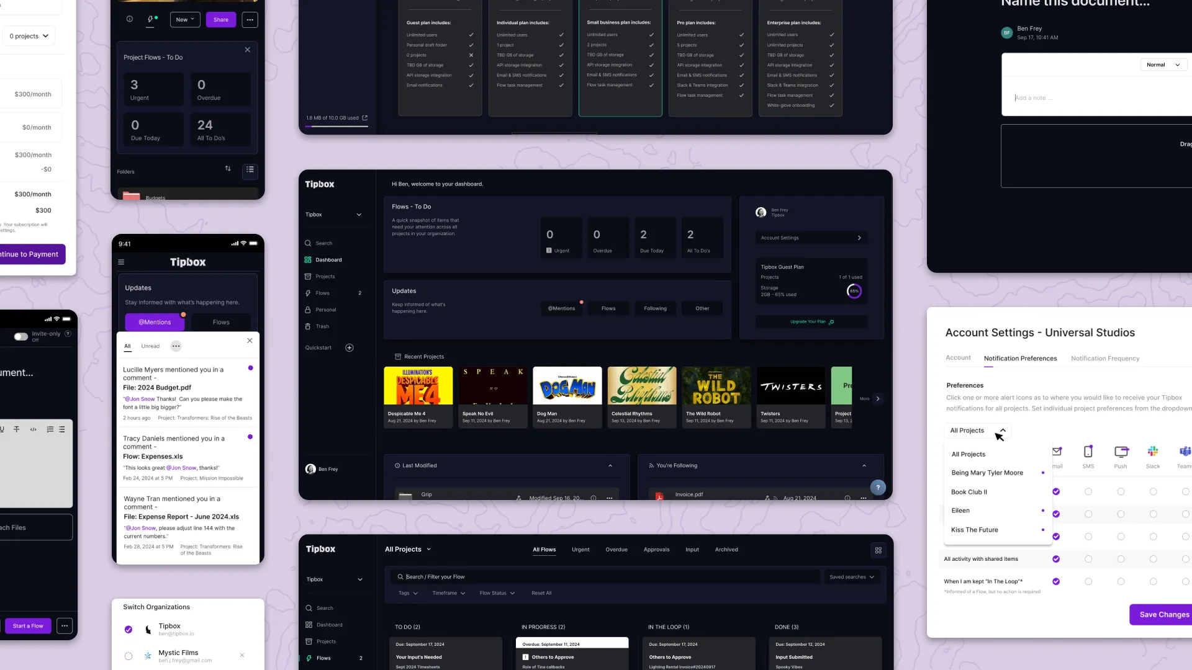
Task: Open the three-dot options in the mentions panel
Action: pos(176,346)
